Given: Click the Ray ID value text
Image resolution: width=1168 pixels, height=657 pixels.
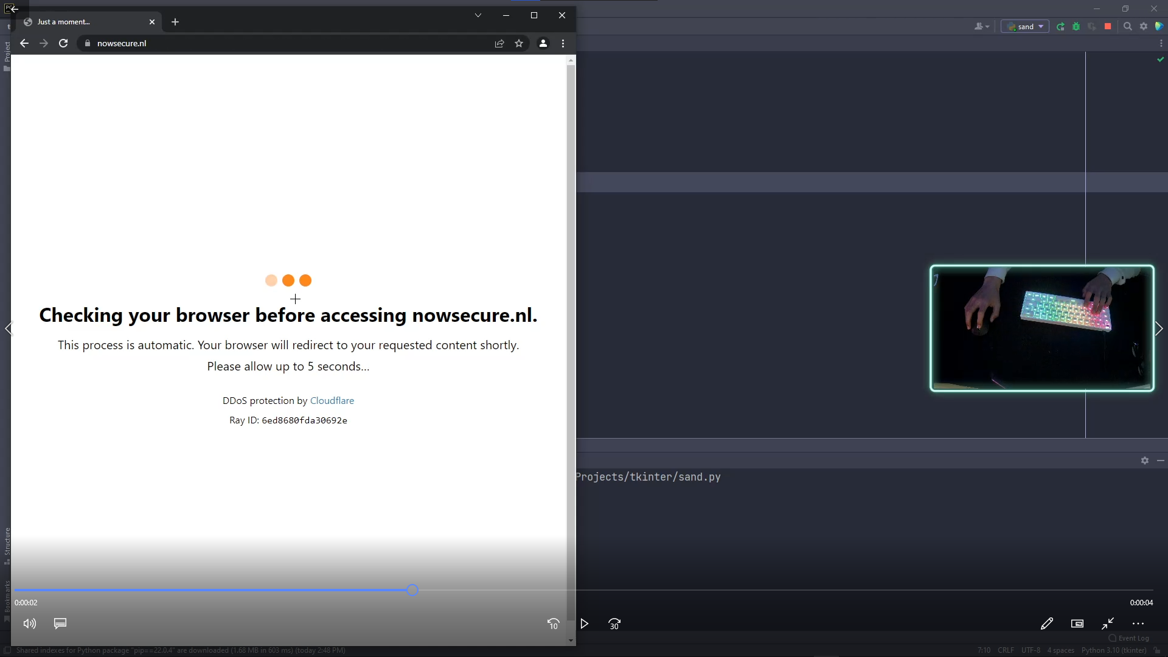Looking at the screenshot, I should [304, 420].
